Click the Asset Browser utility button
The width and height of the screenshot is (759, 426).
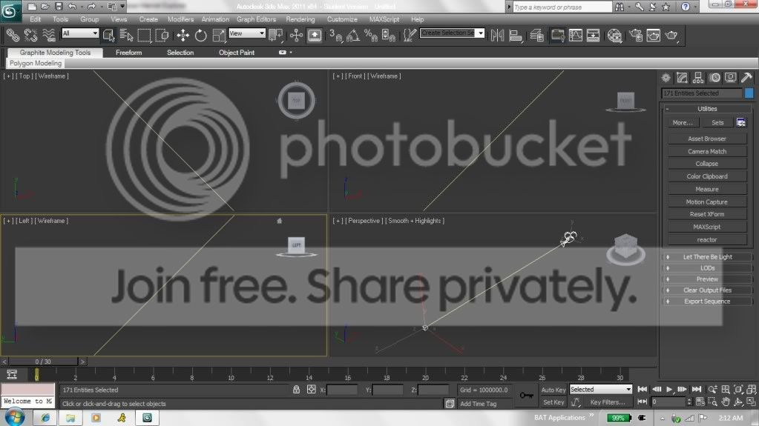click(707, 139)
